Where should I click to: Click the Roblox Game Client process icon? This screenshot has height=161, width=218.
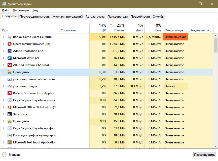coord(10,37)
